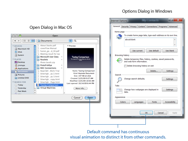188x141 pixels.
Task: Click Fonts button
Action: point(154,102)
